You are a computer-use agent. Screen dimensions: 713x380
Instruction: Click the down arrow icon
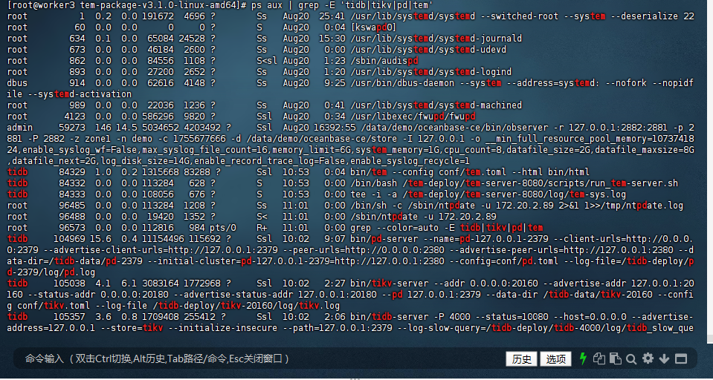[664, 358]
